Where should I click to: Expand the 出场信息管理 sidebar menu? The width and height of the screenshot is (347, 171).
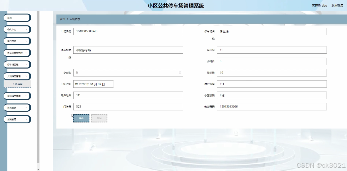(17, 96)
